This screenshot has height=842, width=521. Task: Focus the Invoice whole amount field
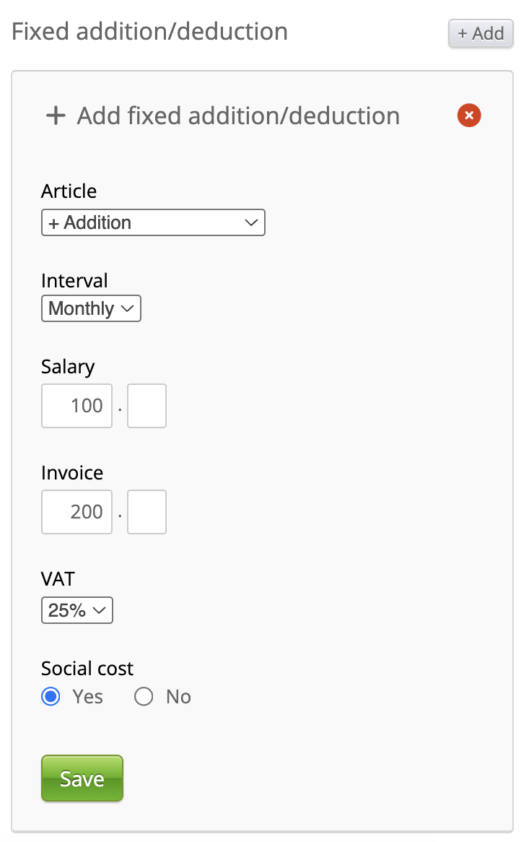76,512
